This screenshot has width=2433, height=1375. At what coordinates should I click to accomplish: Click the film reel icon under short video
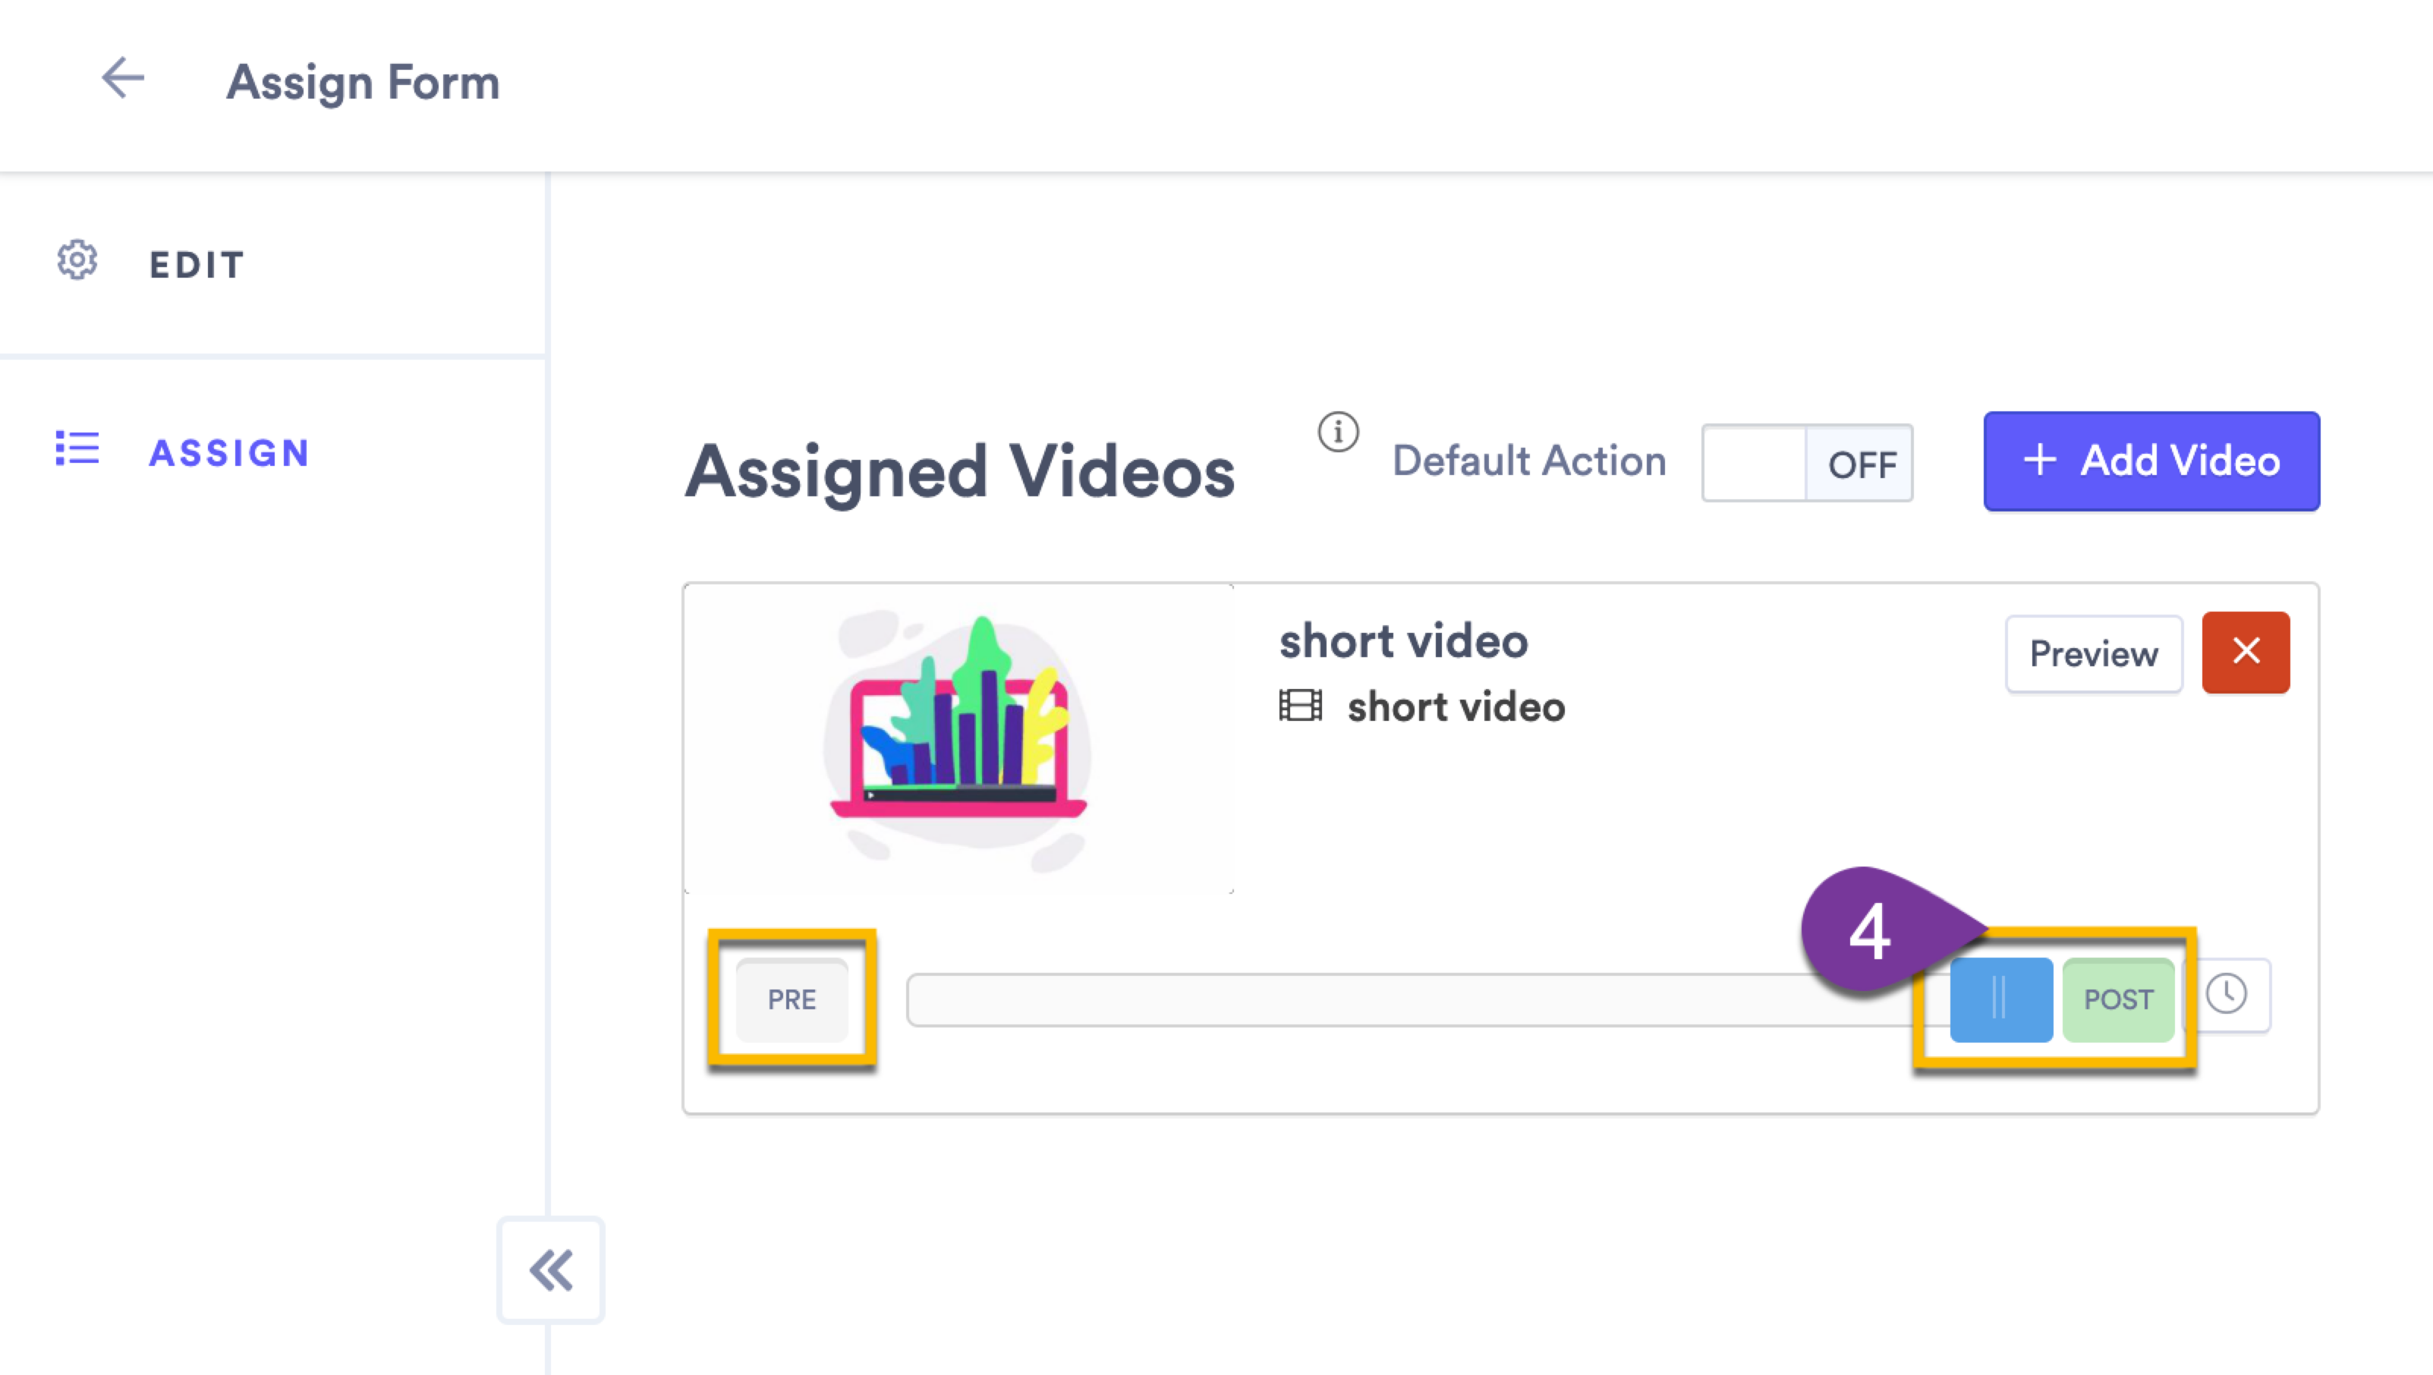pos(1301,706)
